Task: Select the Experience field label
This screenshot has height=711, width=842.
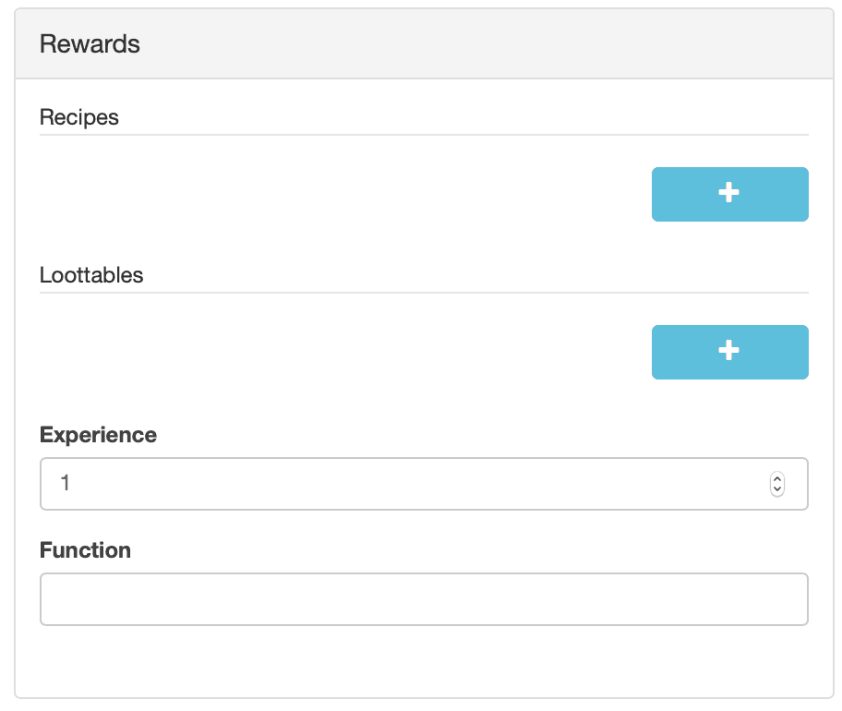Action: pyautogui.click(x=98, y=434)
